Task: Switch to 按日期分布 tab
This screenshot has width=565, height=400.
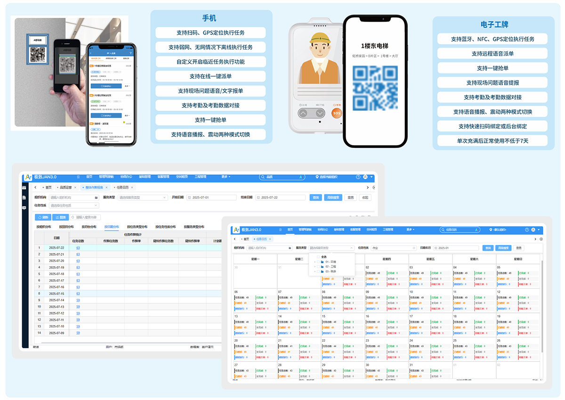Action: pyautogui.click(x=112, y=227)
